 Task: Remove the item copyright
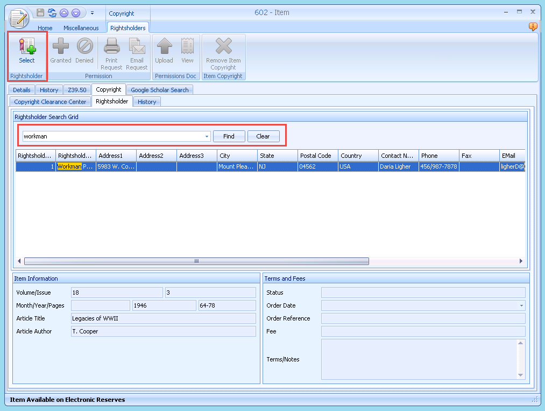point(223,52)
